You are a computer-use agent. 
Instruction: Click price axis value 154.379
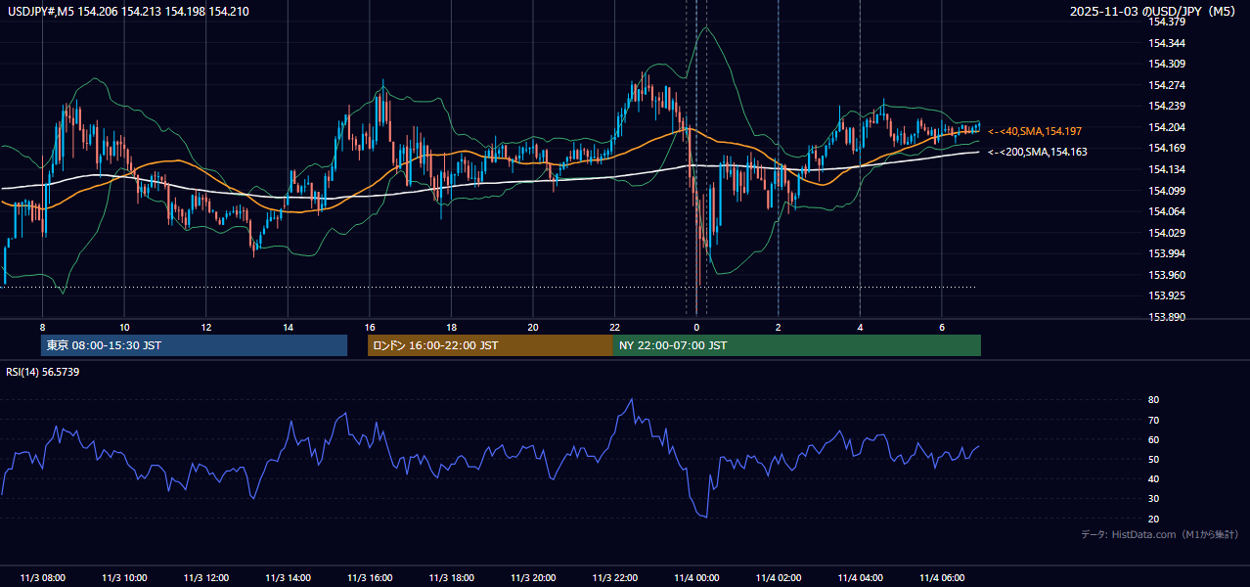tap(1167, 23)
